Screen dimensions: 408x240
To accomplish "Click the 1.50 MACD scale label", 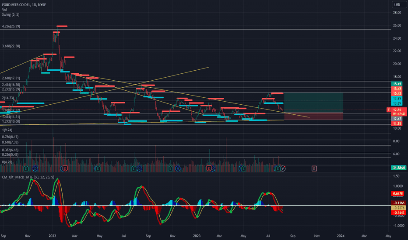I will 396,176.
